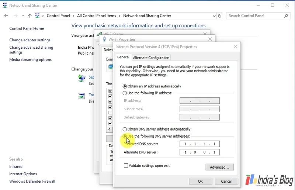Close the IPv4 Properties dialog
295x190 pixels.
(x=236, y=46)
